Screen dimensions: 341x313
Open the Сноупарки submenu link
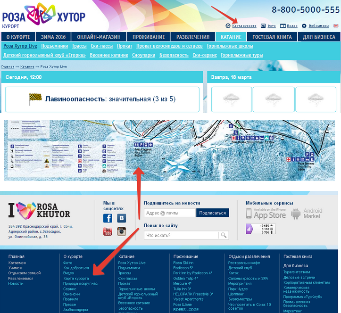[x=143, y=55]
